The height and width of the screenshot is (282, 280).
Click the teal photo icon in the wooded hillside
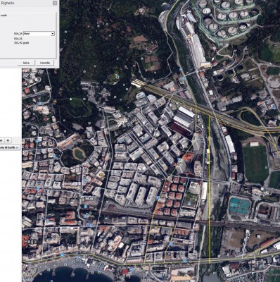tap(117, 77)
